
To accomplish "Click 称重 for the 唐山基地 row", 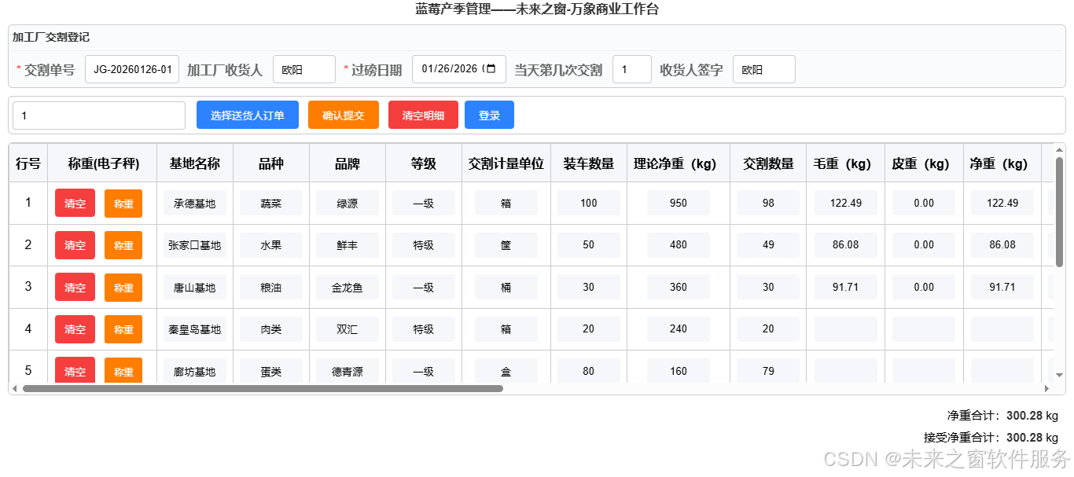I will click(123, 288).
